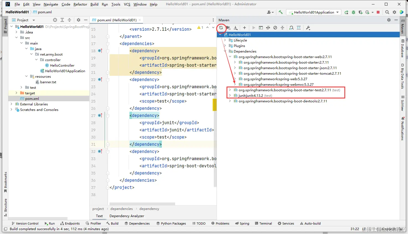408x234 pixels.
Task: Open the Navigate menu
Action: [x=51, y=4]
